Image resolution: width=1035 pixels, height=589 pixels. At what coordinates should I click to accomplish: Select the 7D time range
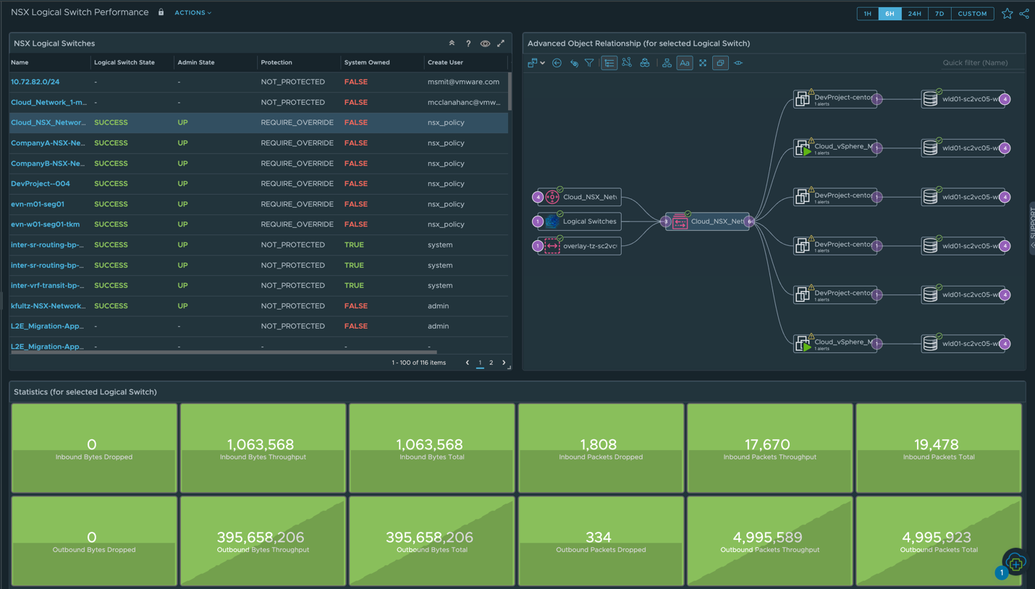click(939, 14)
